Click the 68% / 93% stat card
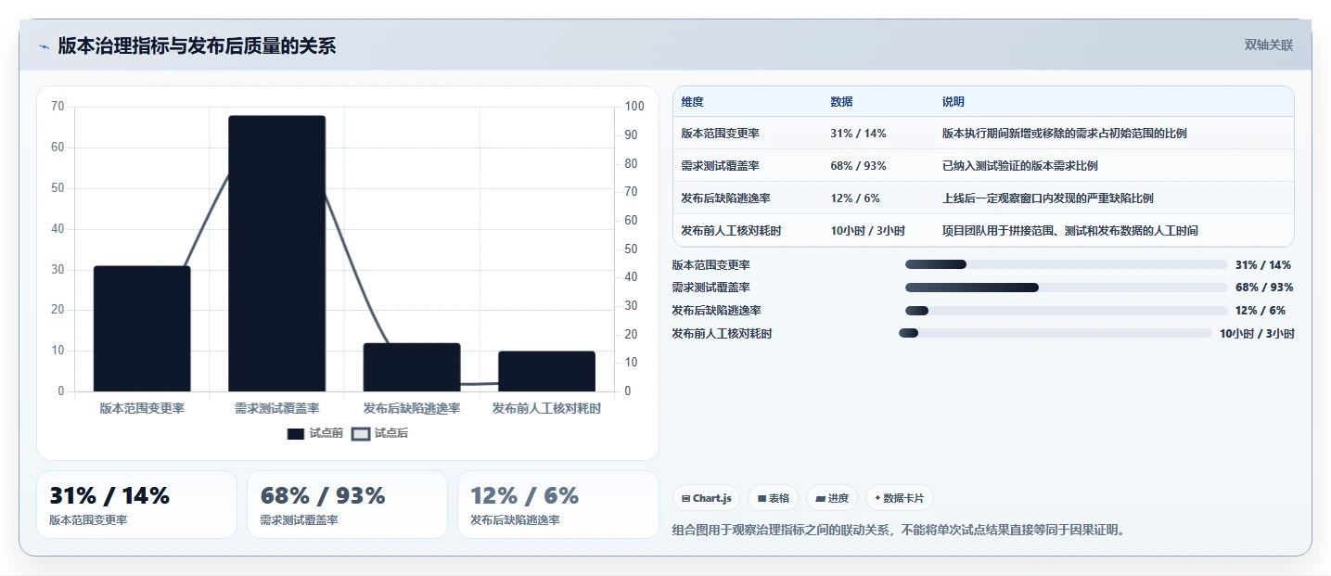Viewport: 1331px width, 576px height. click(x=347, y=505)
